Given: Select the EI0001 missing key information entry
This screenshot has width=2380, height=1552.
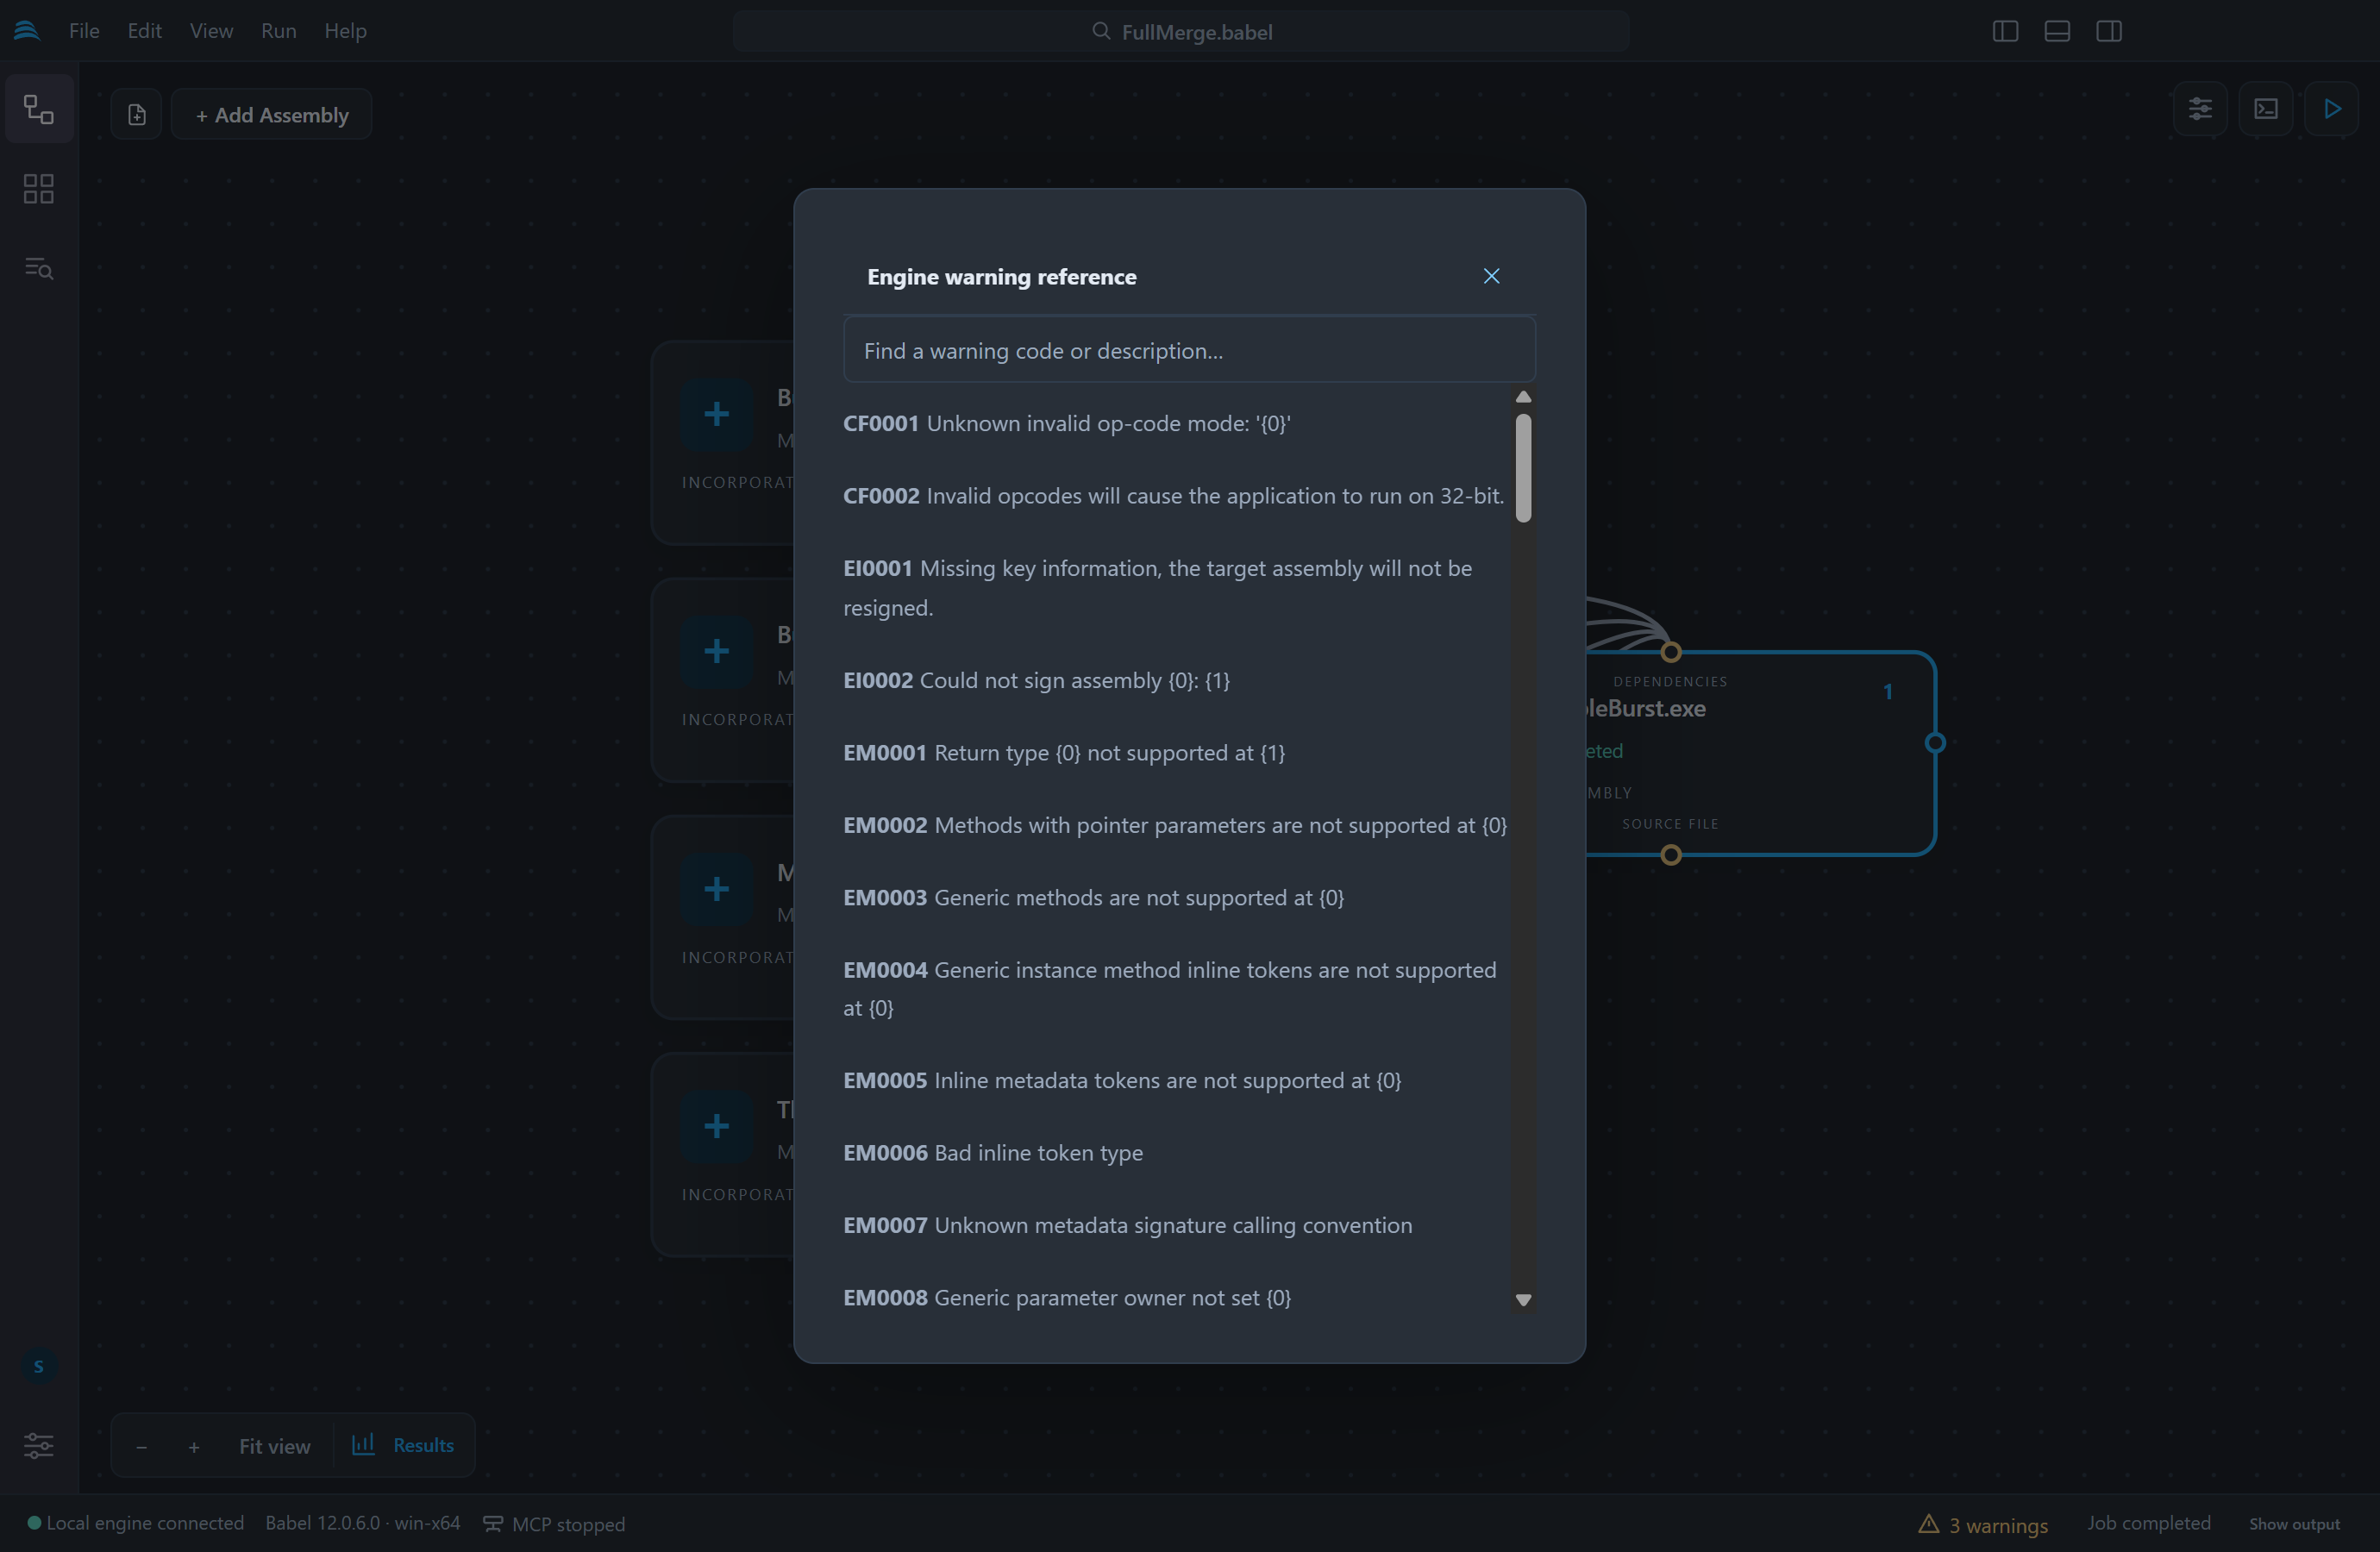Looking at the screenshot, I should click(x=1157, y=587).
